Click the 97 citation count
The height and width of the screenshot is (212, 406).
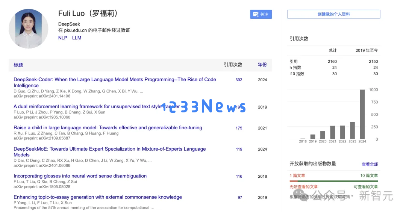click(240, 197)
